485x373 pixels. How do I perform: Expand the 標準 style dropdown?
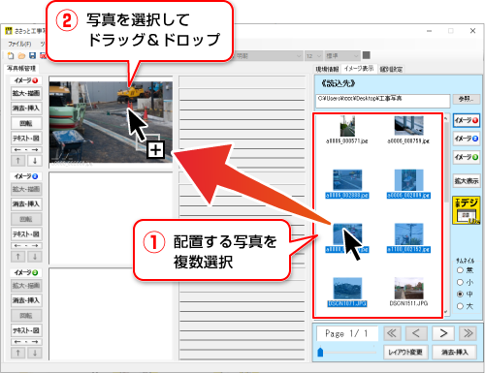point(342,56)
